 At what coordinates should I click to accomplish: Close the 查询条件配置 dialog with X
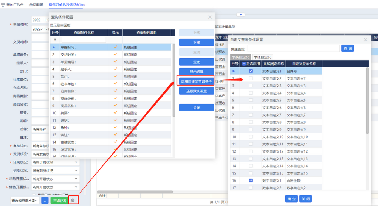click(210, 17)
